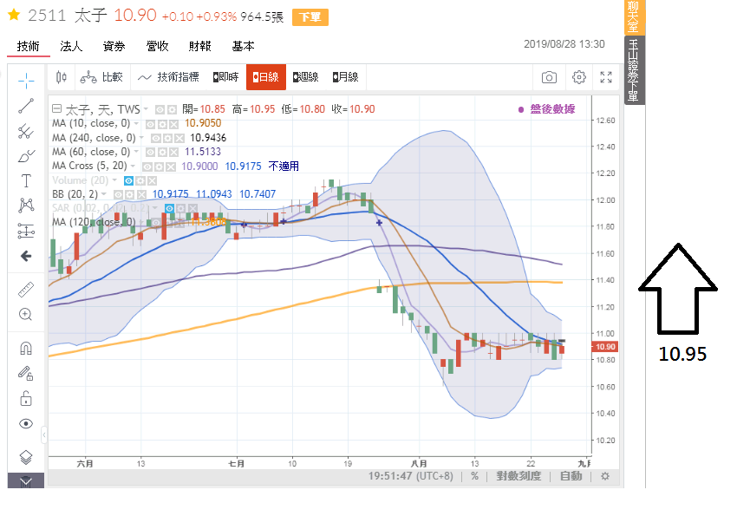Click the yellow favorite star for 2511
737x516 pixels.
click(14, 16)
